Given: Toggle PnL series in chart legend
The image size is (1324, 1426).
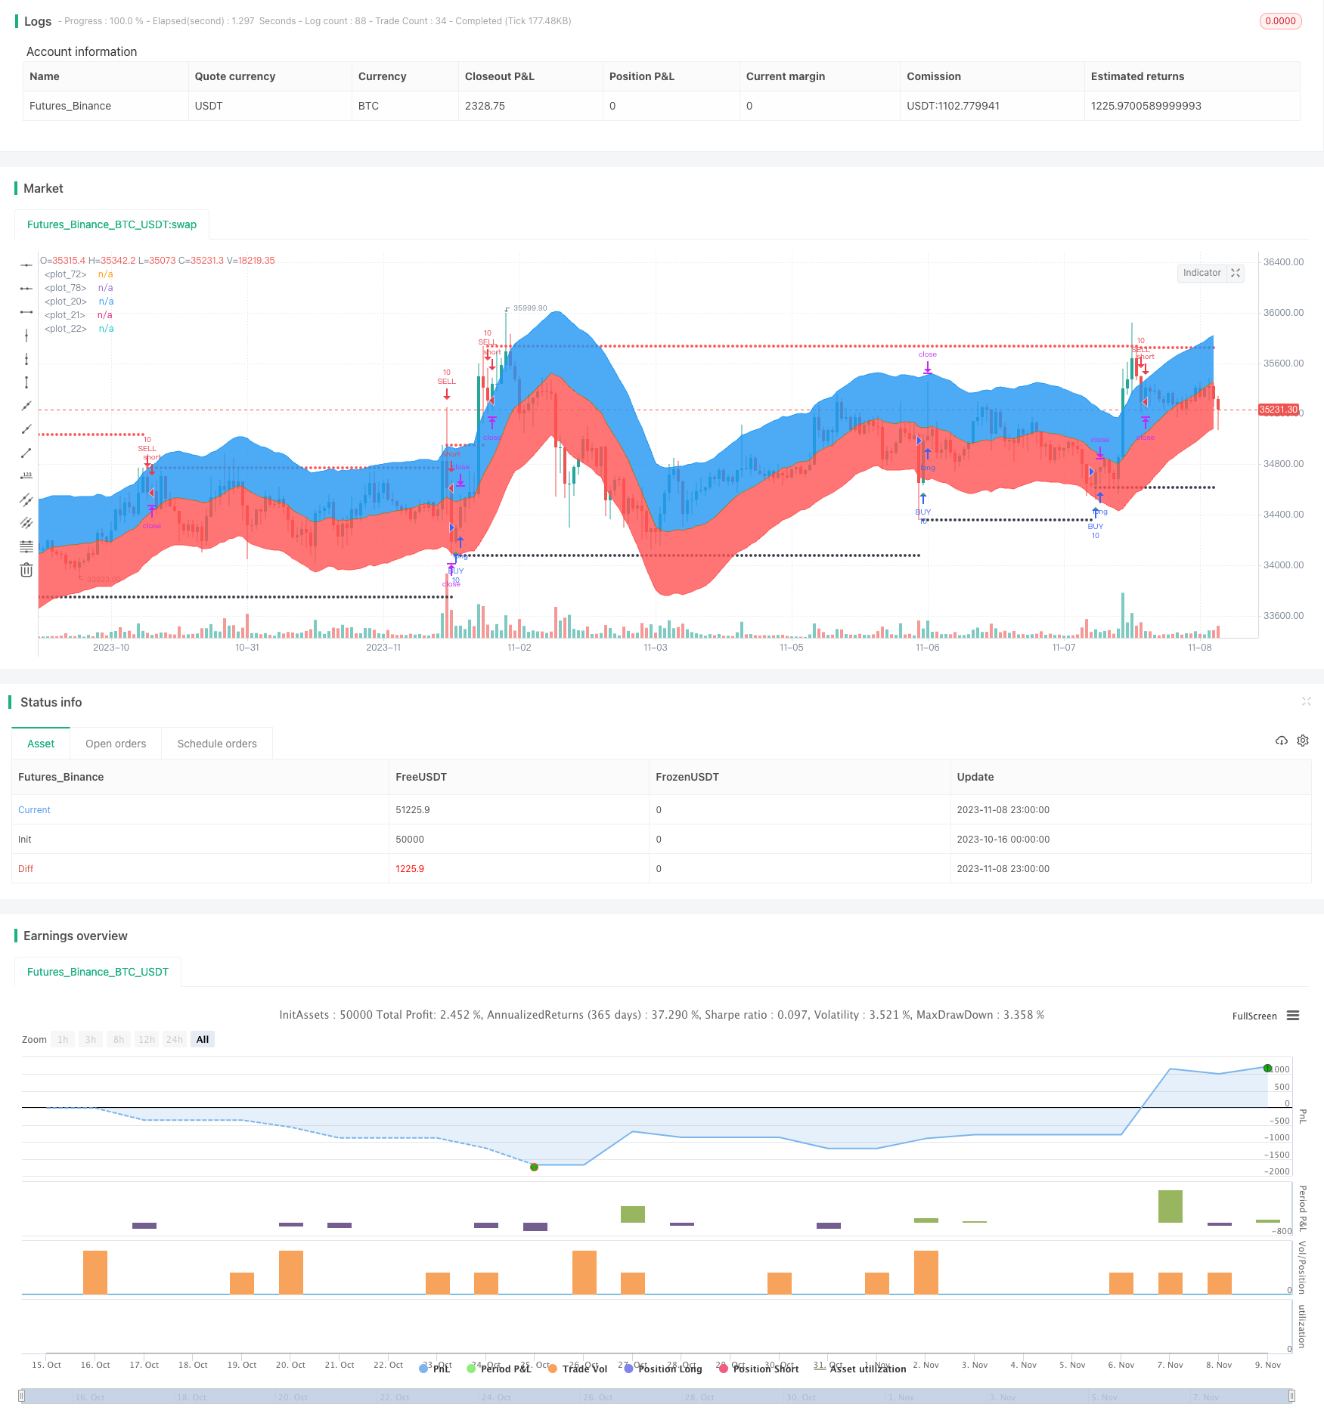Looking at the screenshot, I should tap(435, 1369).
